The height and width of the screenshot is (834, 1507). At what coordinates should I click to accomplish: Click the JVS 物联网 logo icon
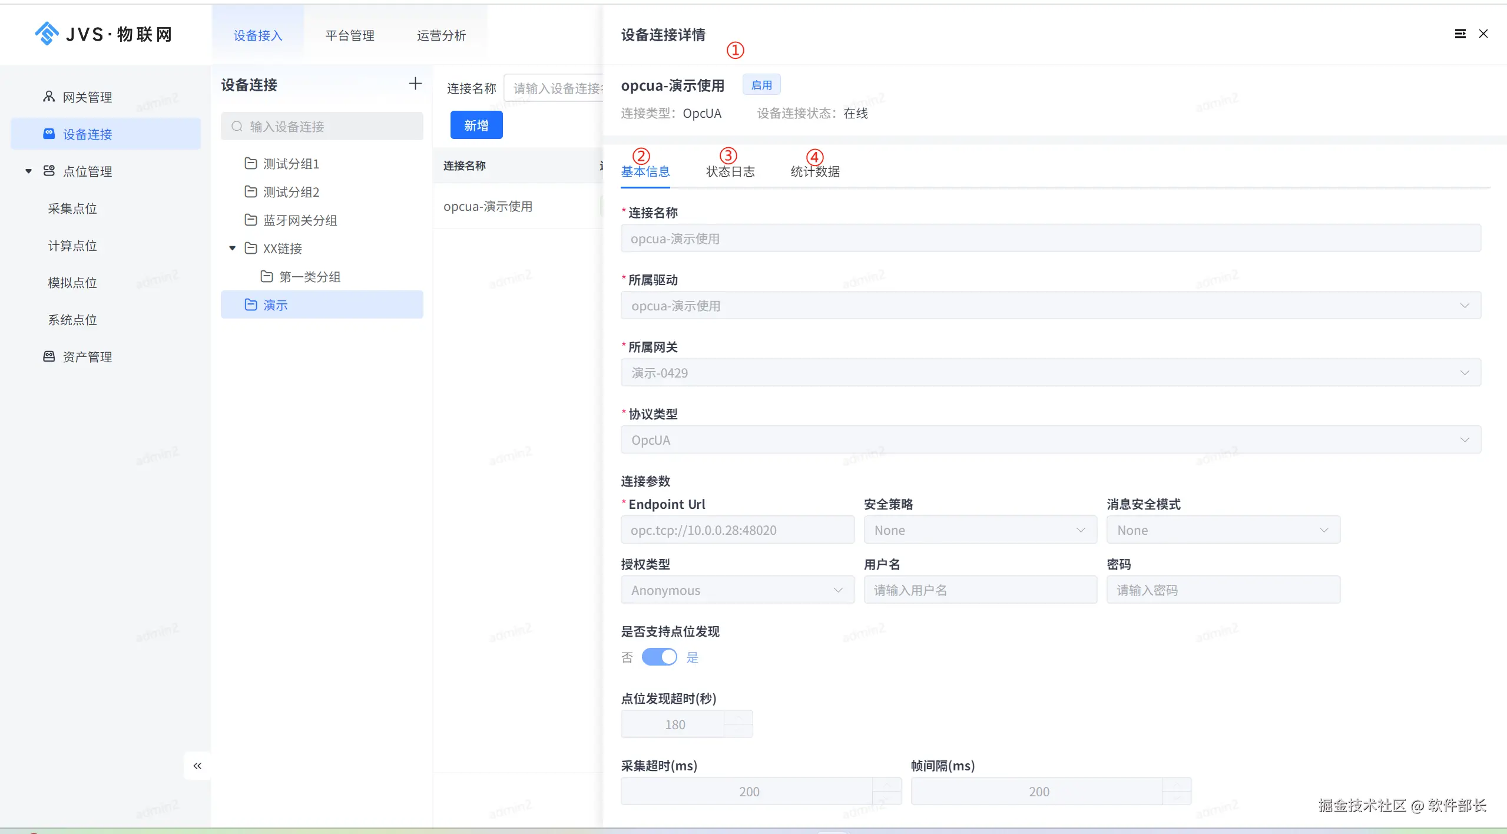click(47, 34)
